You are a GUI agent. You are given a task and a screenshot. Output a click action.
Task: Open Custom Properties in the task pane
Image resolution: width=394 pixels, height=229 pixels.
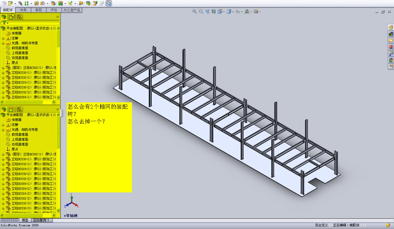click(x=391, y=67)
